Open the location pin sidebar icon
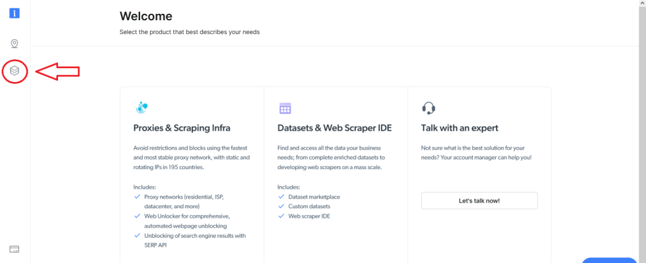This screenshot has width=646, height=263. (15, 44)
